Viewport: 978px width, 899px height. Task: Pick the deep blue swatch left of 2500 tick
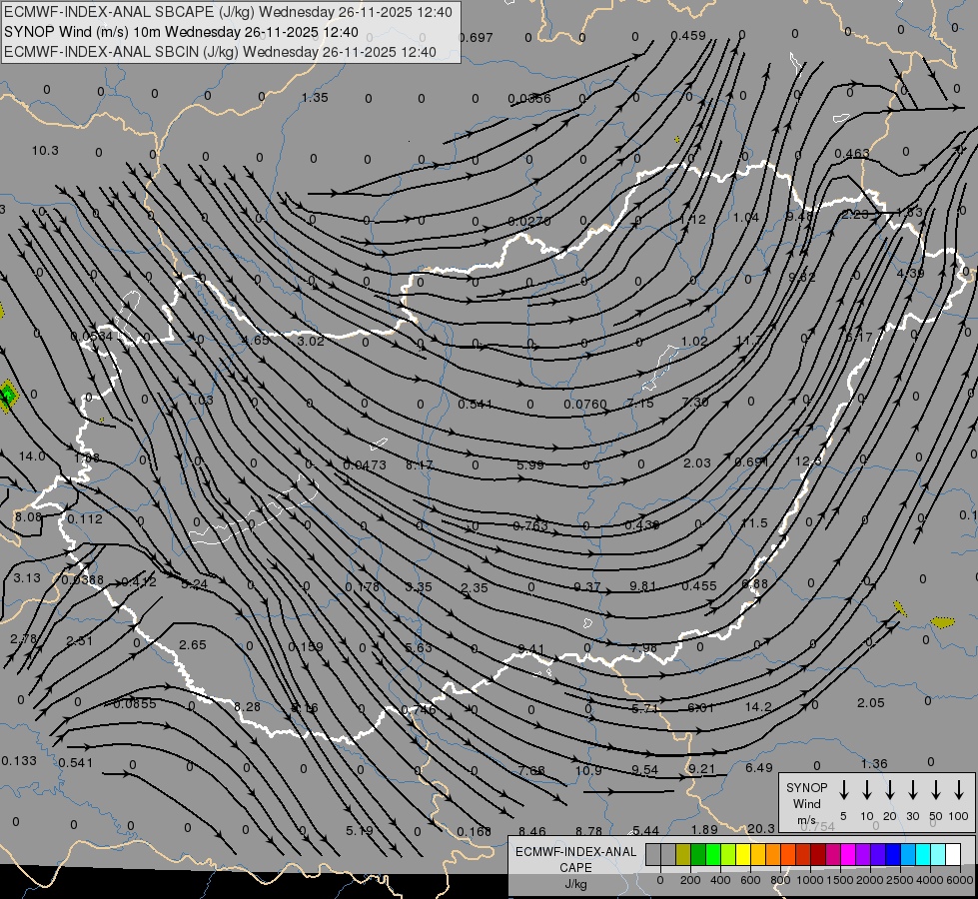[x=892, y=855]
